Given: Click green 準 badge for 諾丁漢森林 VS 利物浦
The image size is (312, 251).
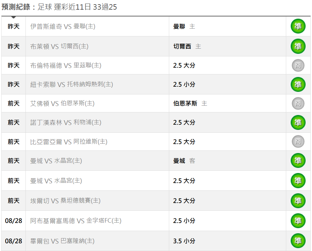Looking at the screenshot, I should (298, 122).
